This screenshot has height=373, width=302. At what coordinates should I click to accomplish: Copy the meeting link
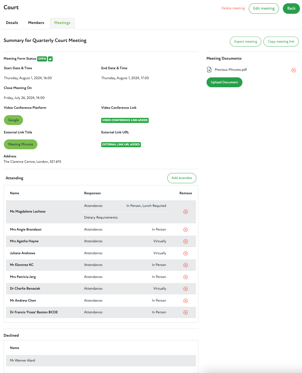281,42
